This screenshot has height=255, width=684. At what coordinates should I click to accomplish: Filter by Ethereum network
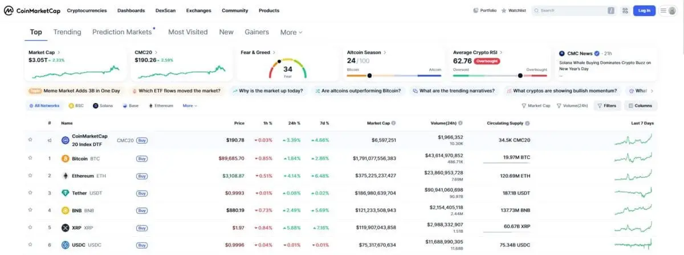(x=160, y=106)
